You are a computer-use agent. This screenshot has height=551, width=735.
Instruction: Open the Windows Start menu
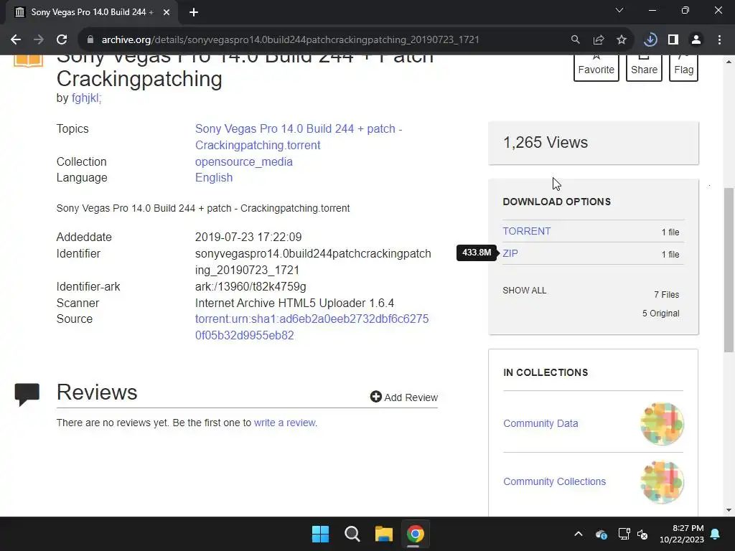point(321,534)
